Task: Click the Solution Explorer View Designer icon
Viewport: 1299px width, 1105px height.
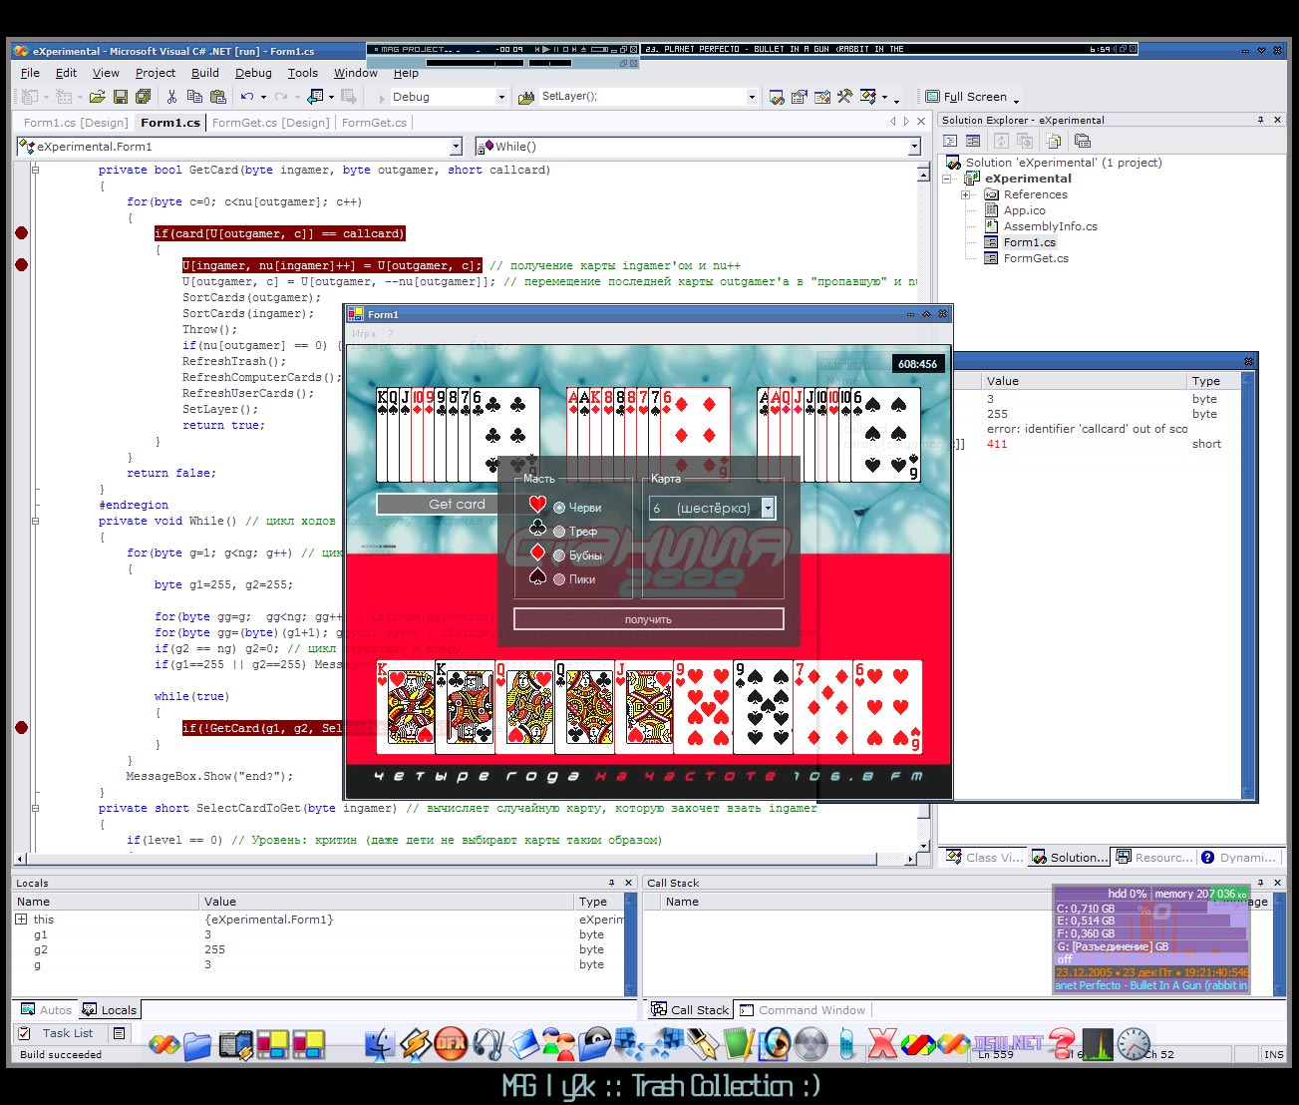Action: point(973,142)
